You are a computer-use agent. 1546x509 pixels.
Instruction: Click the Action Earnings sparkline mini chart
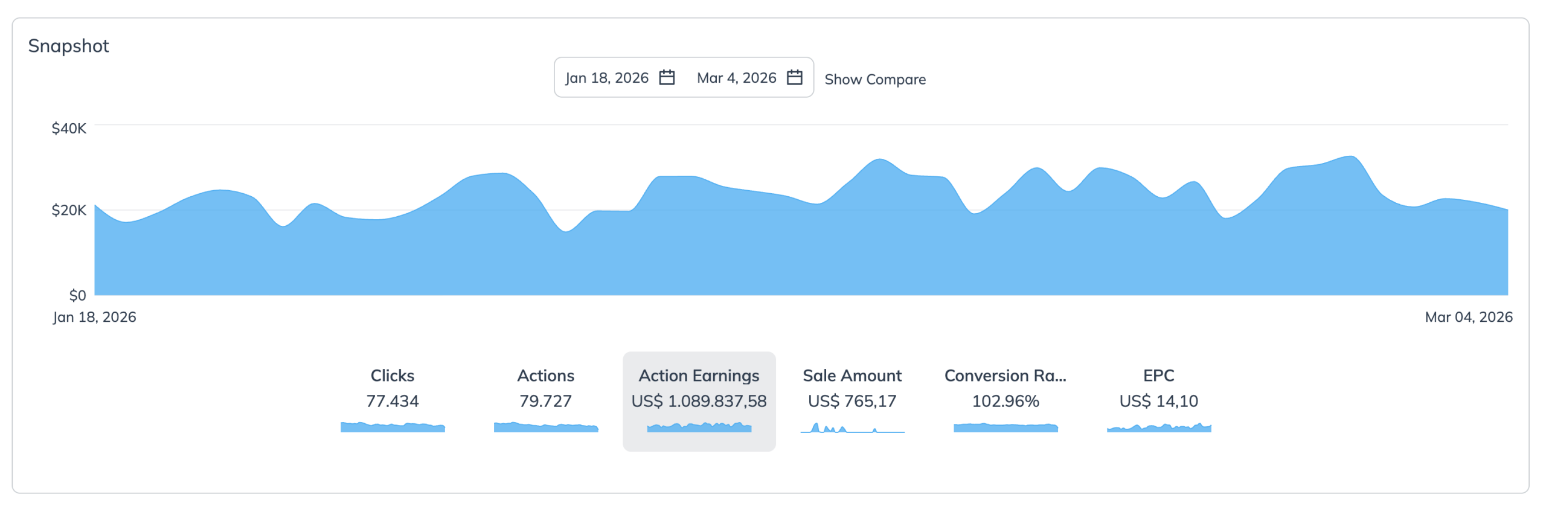(699, 427)
